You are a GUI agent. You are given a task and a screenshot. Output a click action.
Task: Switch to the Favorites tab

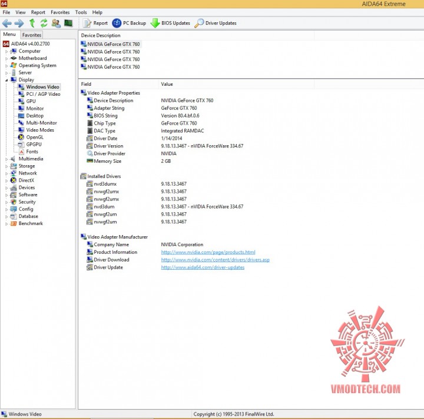pos(32,35)
